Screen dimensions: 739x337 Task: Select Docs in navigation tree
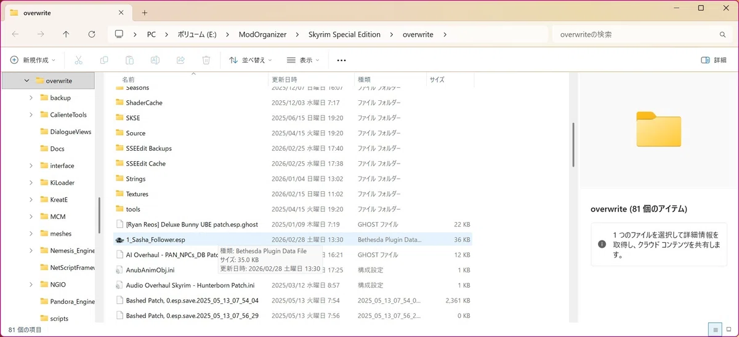57,149
